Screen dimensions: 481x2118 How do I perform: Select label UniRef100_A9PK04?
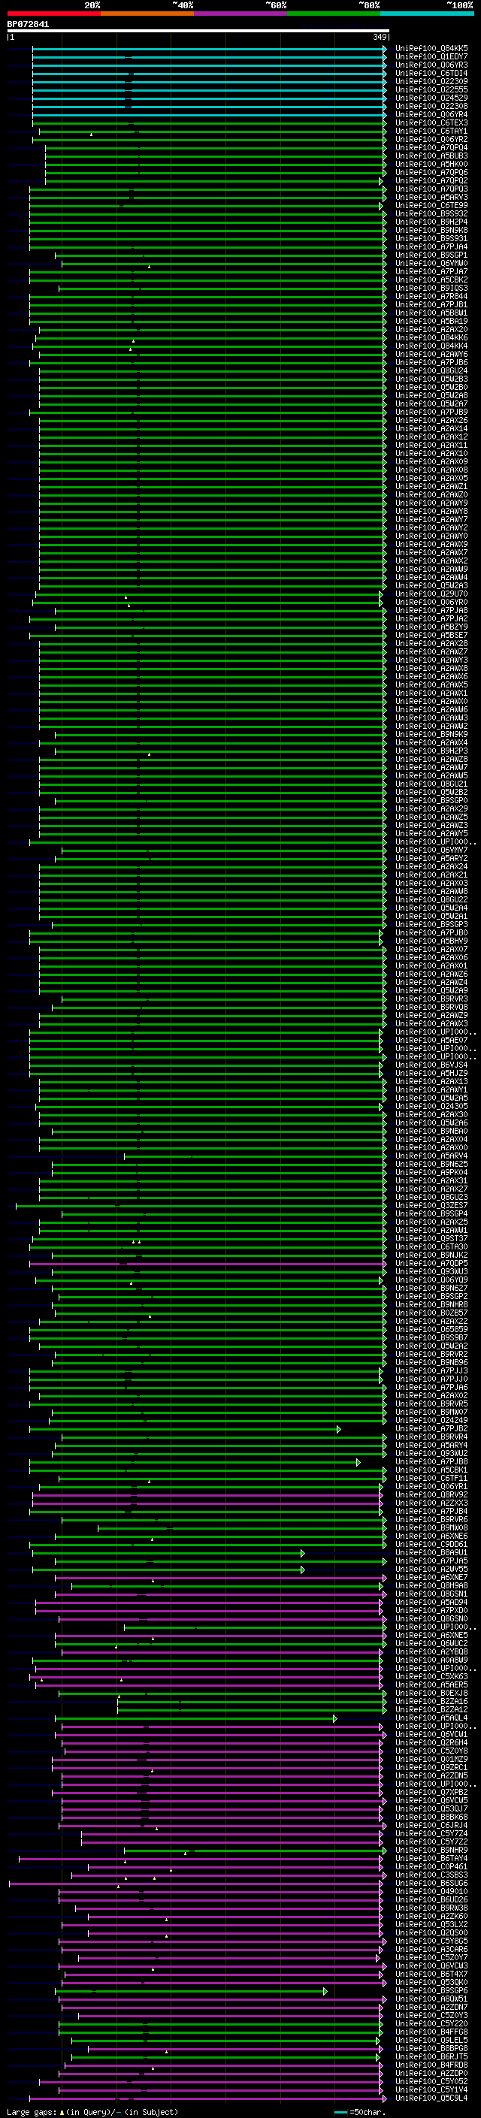pyautogui.click(x=431, y=1173)
